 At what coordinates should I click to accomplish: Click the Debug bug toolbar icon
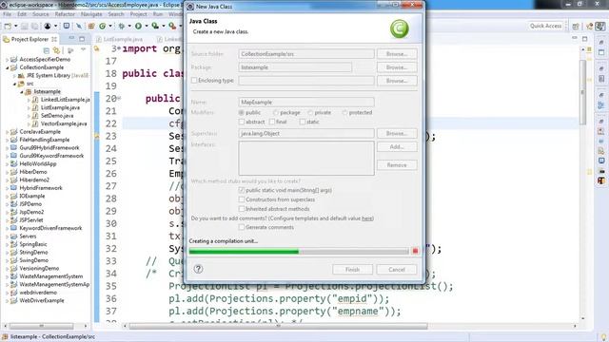click(x=122, y=26)
